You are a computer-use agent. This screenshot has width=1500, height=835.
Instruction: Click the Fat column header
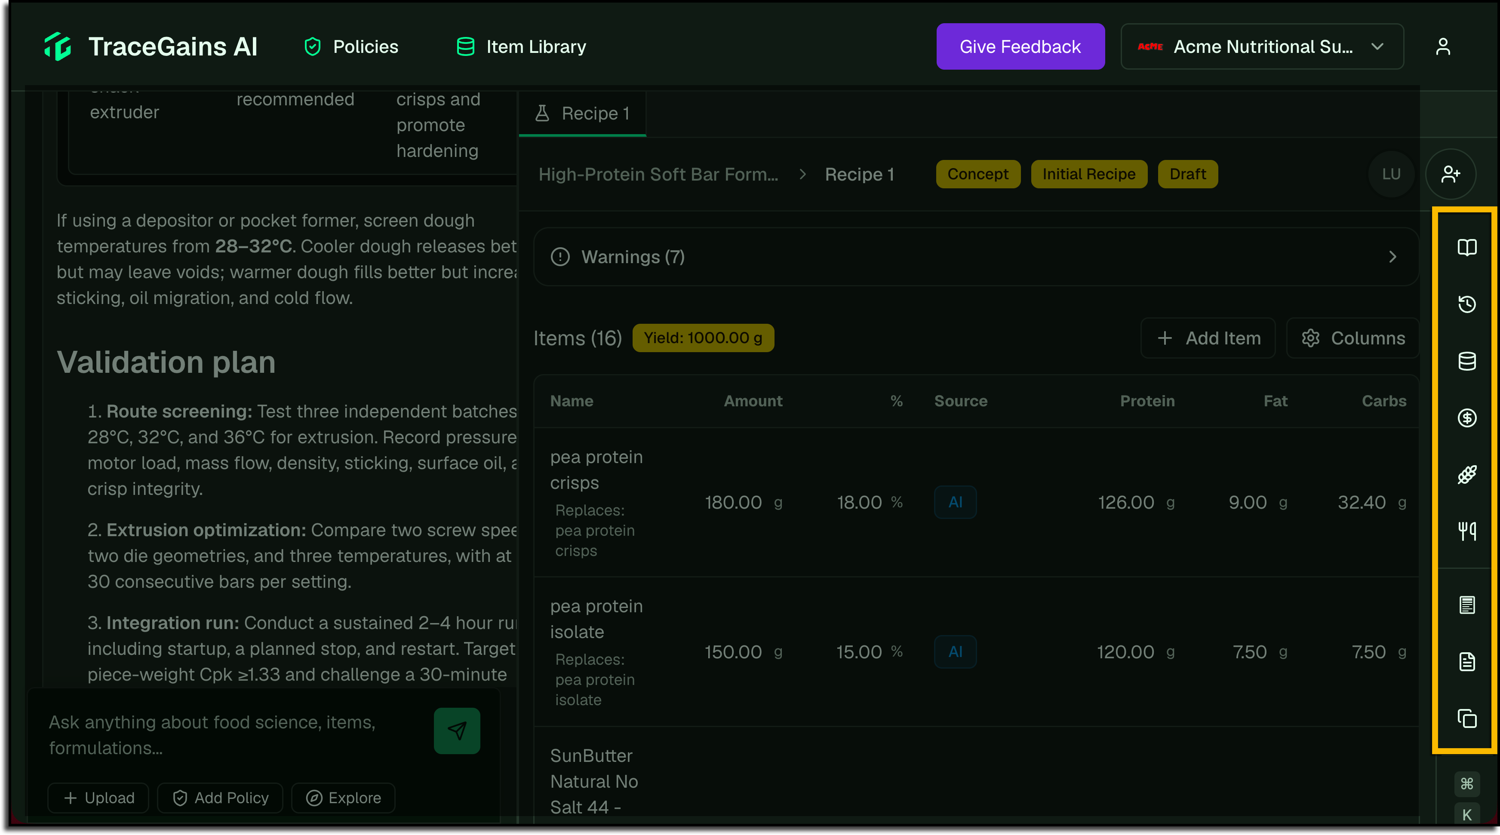click(x=1275, y=401)
